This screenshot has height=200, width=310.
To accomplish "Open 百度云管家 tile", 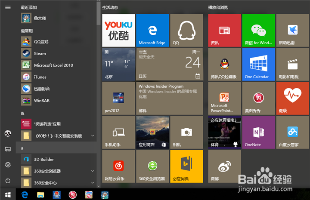I will [x=293, y=132].
